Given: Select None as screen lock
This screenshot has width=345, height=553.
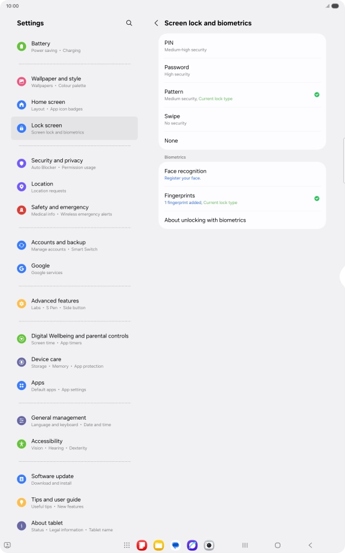Looking at the screenshot, I should click(x=242, y=141).
